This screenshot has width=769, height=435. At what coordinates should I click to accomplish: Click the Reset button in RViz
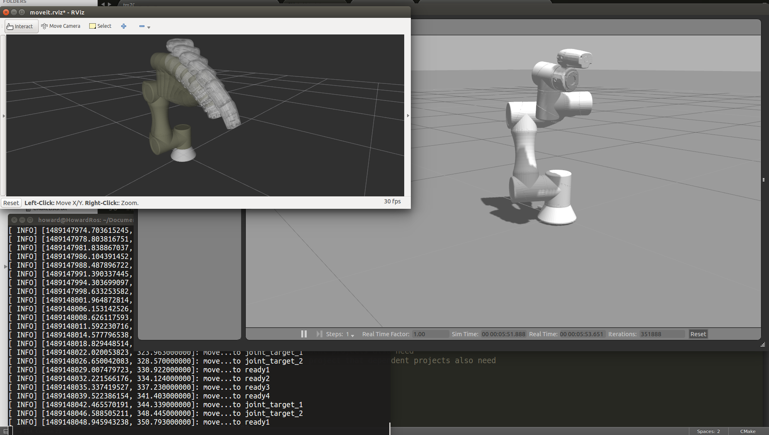(x=11, y=203)
